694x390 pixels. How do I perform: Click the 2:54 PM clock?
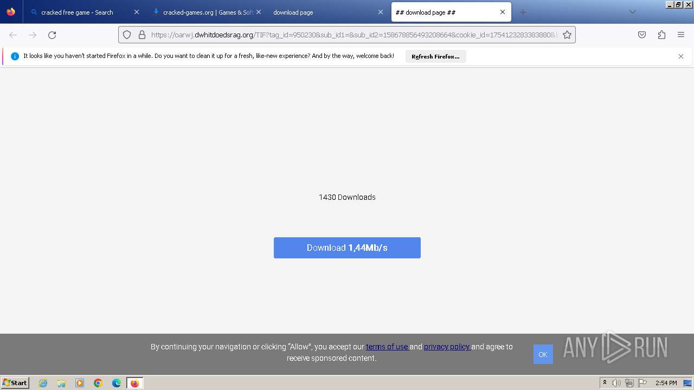tap(666, 383)
